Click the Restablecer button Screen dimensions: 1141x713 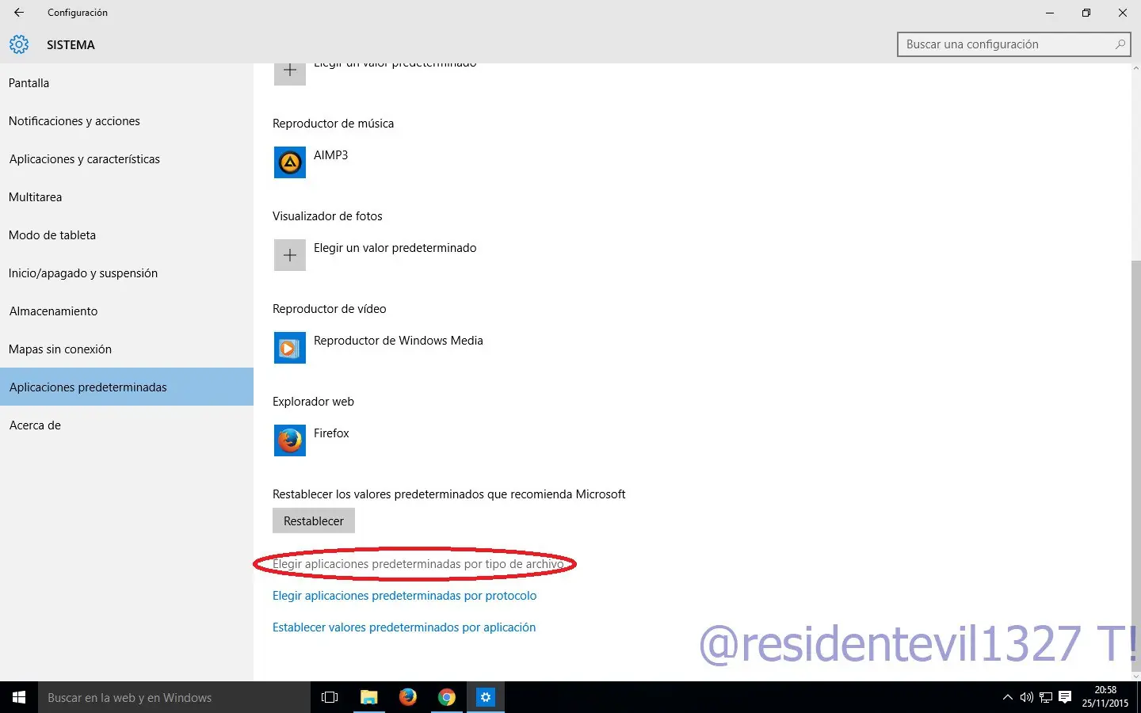pyautogui.click(x=314, y=521)
